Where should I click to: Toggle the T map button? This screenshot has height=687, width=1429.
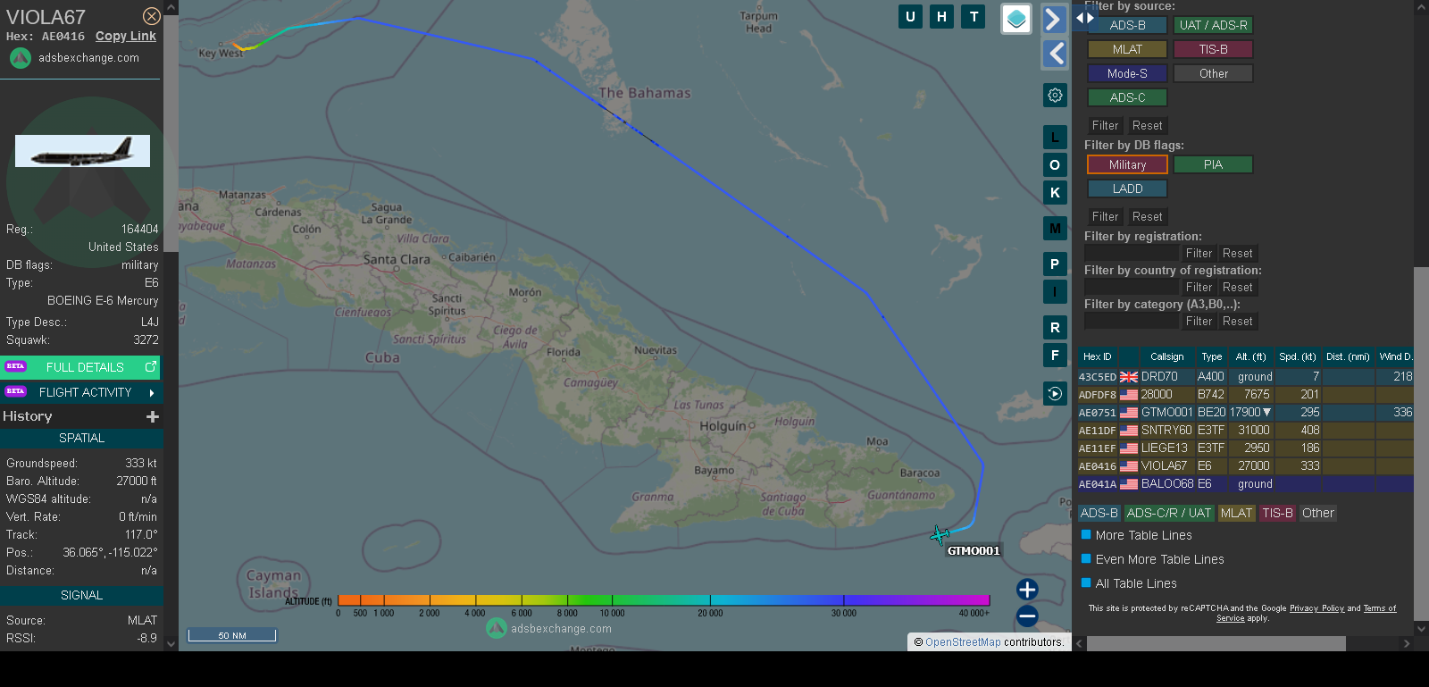pos(974,16)
